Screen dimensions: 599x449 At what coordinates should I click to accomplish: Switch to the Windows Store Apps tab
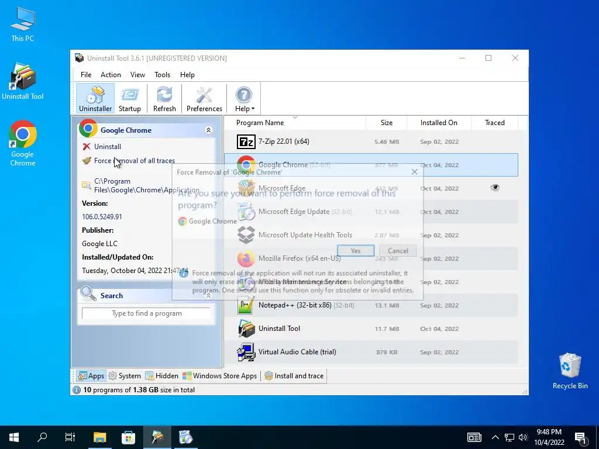(x=219, y=376)
